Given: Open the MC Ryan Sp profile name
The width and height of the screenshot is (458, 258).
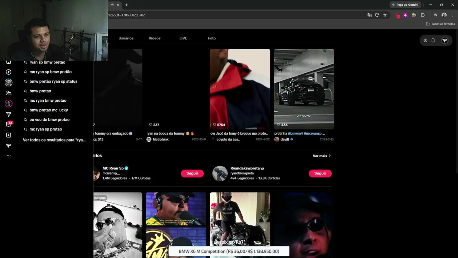Looking at the screenshot, I should 113,168.
